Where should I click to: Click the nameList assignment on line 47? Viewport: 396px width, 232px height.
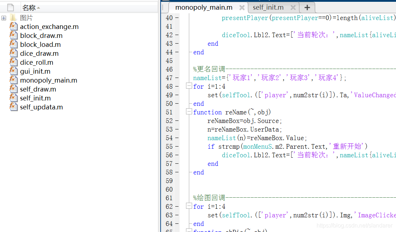pos(270,78)
